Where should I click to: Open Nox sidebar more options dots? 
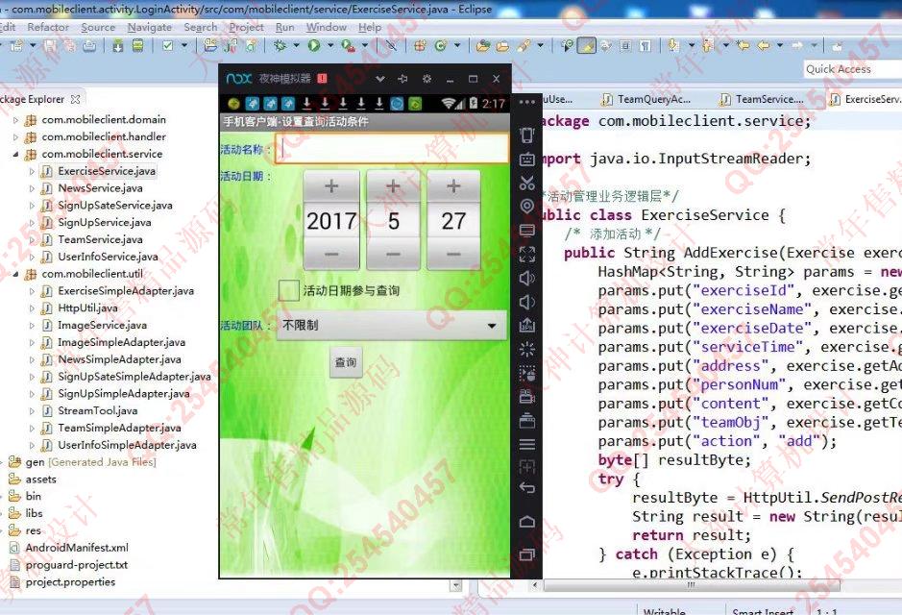pyautogui.click(x=527, y=102)
